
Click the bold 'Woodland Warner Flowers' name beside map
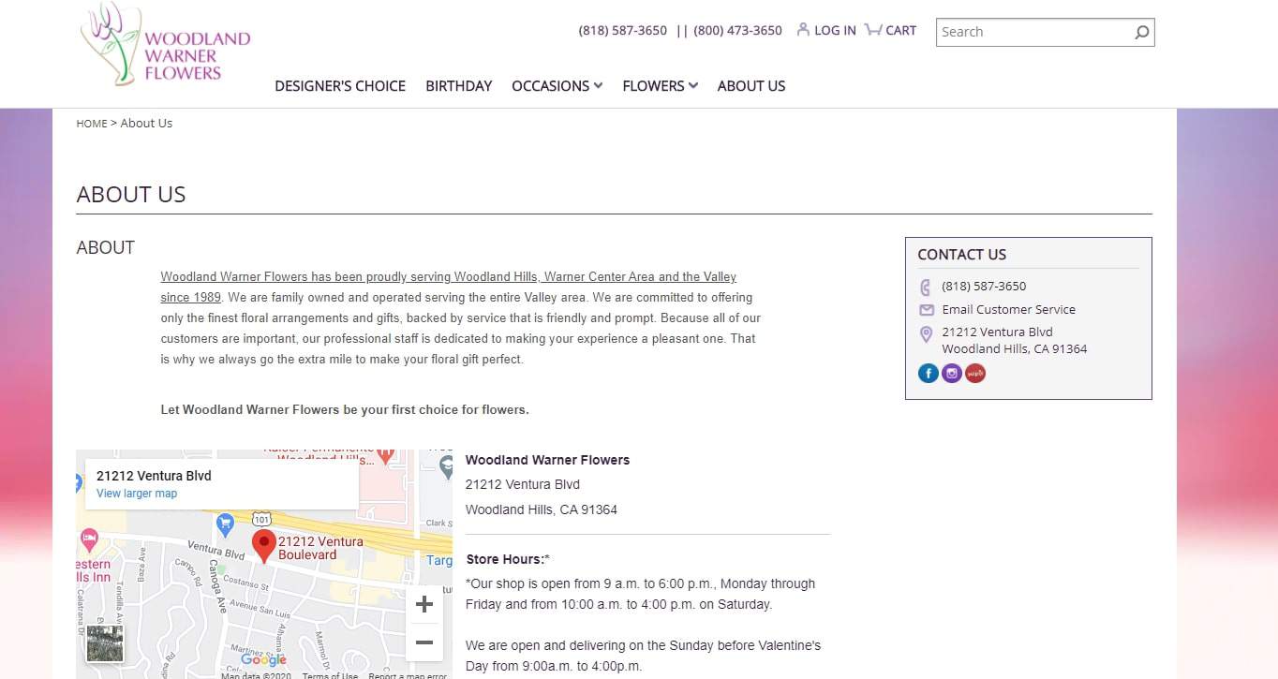pos(547,460)
